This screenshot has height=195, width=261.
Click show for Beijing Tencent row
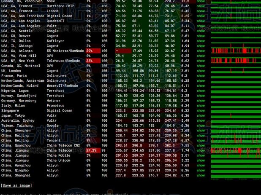point(201,140)
